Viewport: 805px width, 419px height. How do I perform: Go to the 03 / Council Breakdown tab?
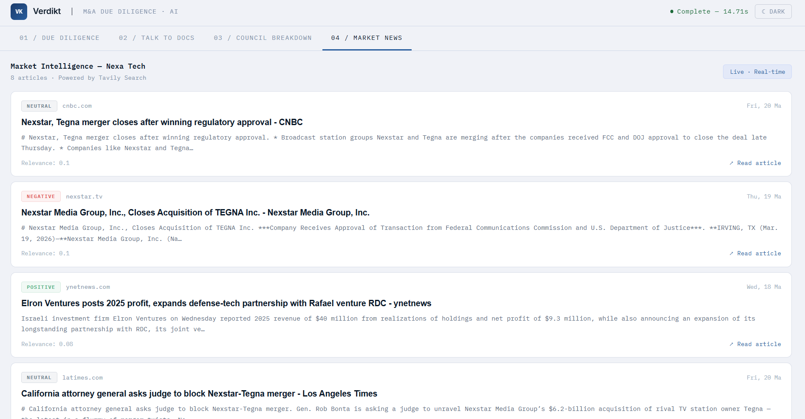(263, 38)
